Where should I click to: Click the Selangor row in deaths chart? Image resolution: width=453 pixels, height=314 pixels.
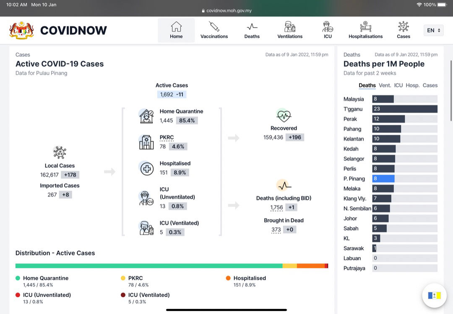tap(391, 159)
